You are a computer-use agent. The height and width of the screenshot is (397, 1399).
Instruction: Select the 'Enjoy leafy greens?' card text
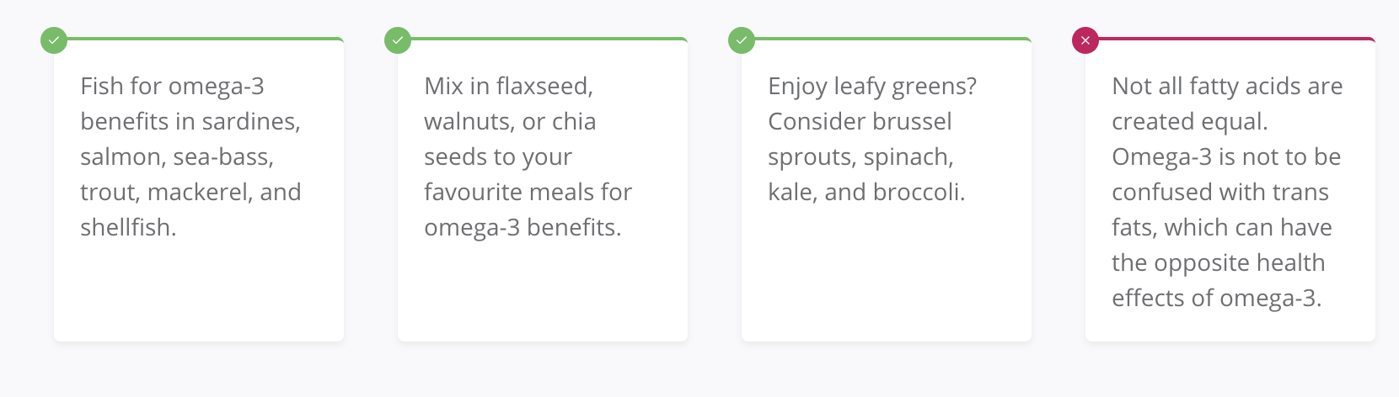[872, 139]
